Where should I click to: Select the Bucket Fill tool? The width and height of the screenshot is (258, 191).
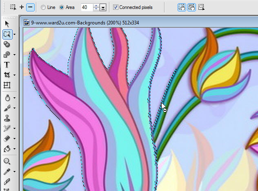(7, 149)
